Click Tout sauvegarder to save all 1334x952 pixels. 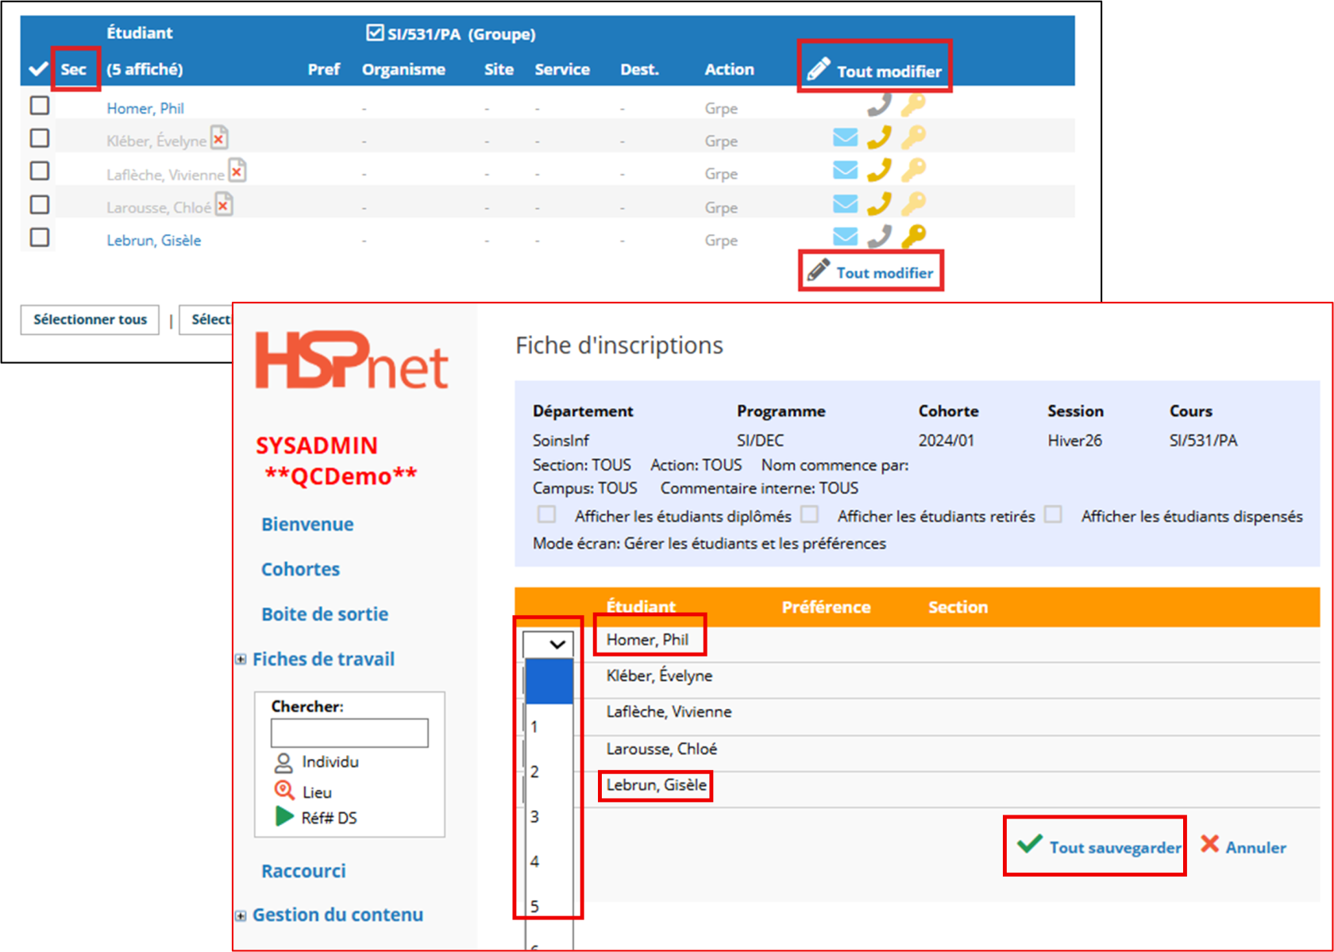(1100, 847)
